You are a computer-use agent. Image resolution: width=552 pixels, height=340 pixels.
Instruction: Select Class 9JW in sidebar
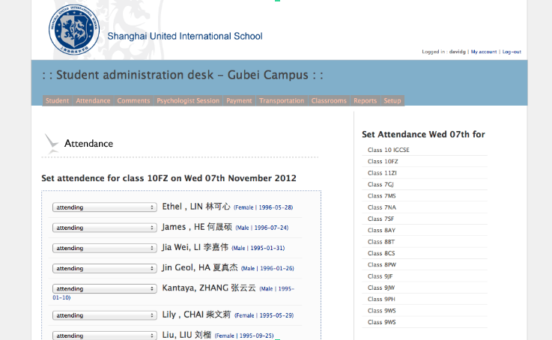pyautogui.click(x=381, y=288)
